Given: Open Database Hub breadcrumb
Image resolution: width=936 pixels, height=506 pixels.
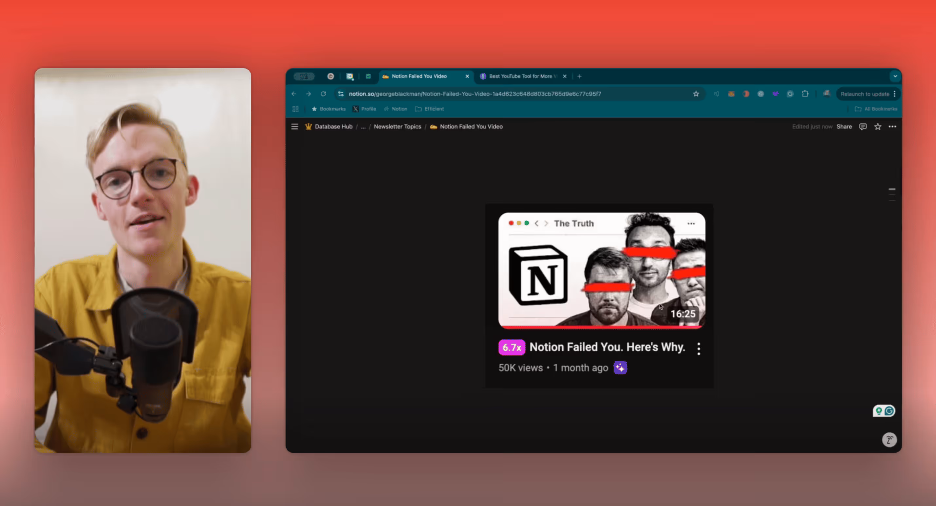Looking at the screenshot, I should click(x=333, y=126).
